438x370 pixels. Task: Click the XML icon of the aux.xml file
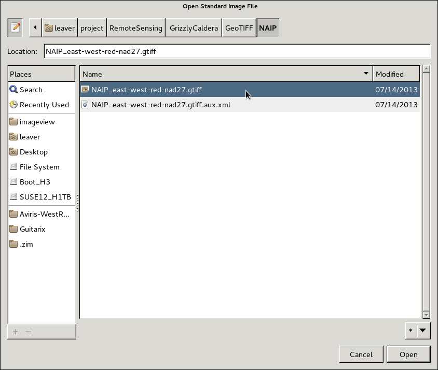[x=85, y=104]
